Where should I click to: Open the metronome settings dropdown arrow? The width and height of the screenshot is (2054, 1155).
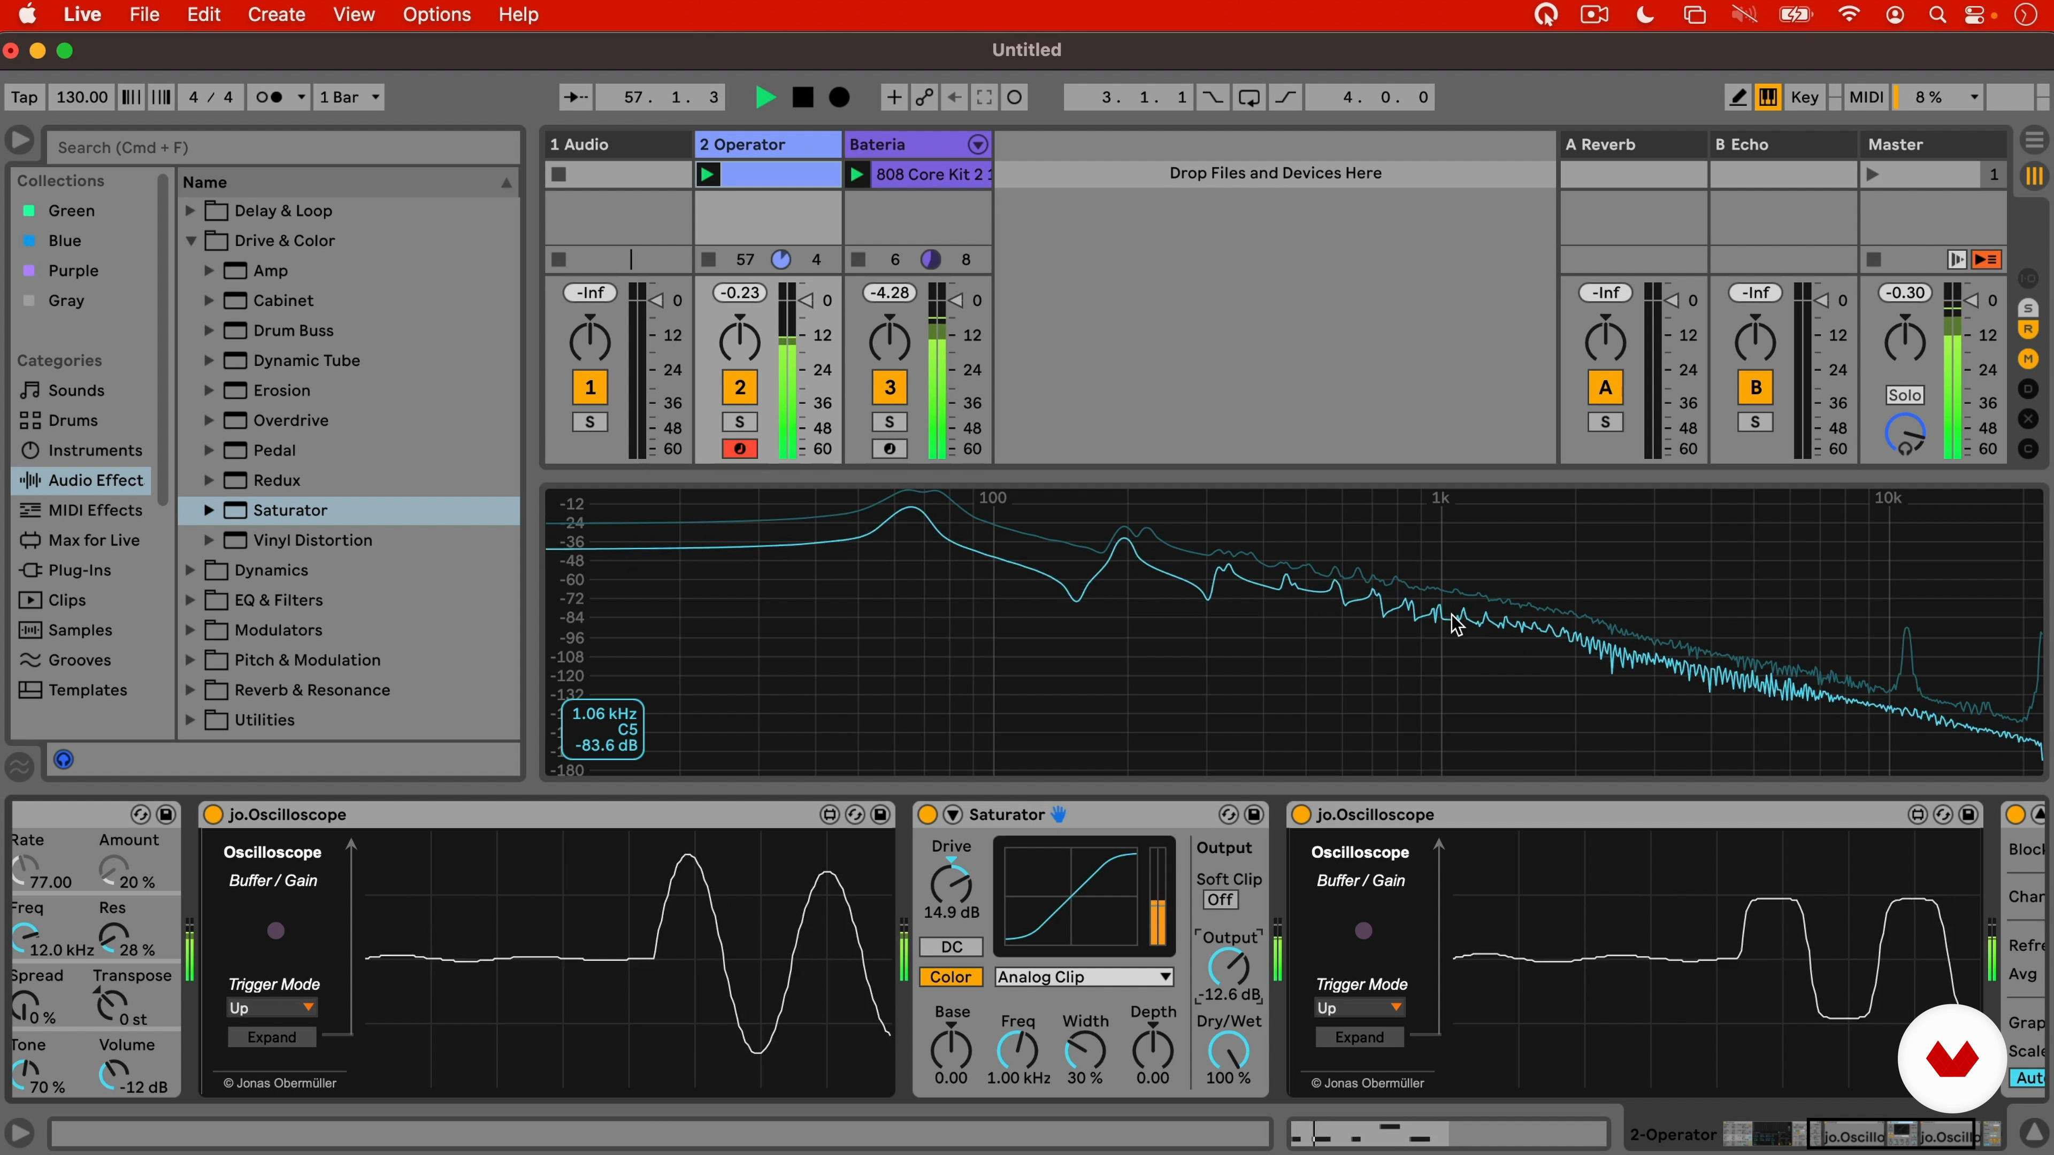coord(301,97)
